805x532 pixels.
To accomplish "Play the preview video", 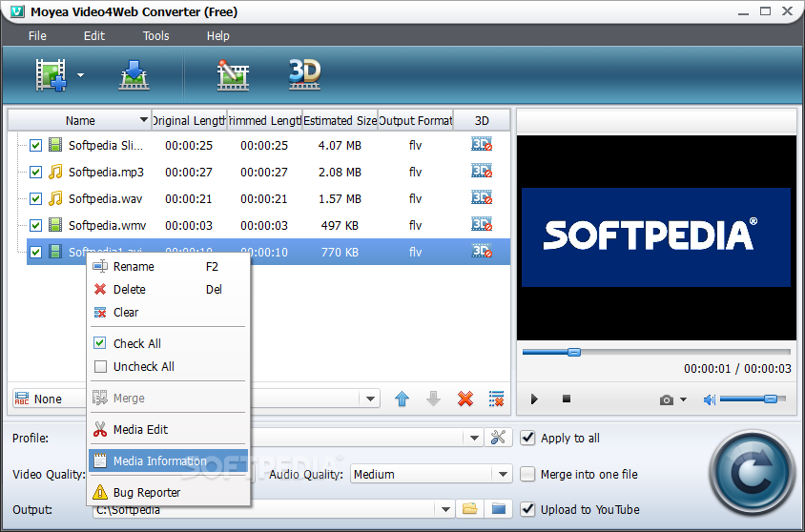I will pos(534,399).
